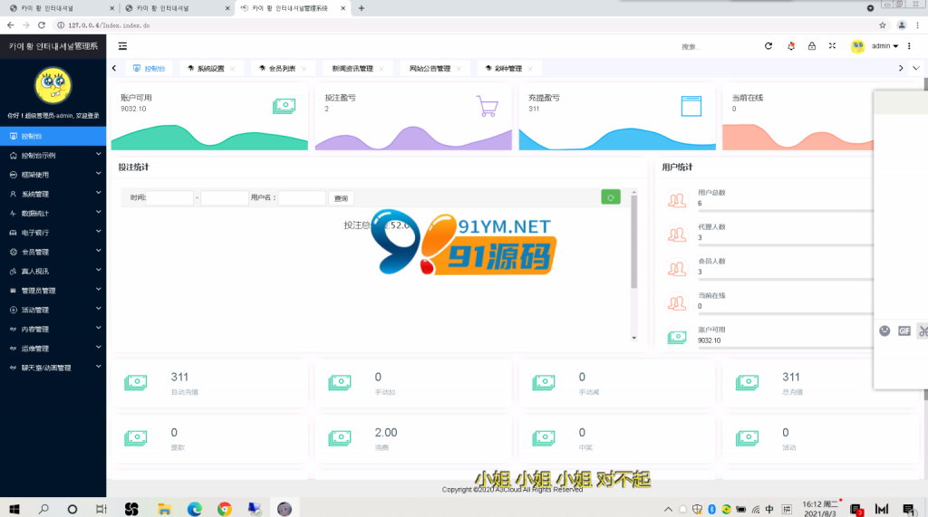This screenshot has height=517, width=928.
Task: Click the emoji smiley icon in side panel
Action: (x=884, y=330)
